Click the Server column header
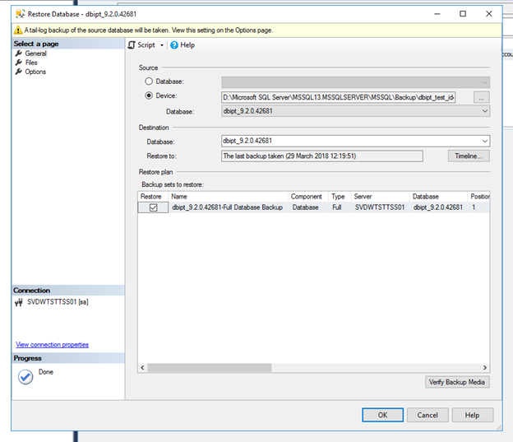Image resolution: width=513 pixels, height=442 pixels. point(380,197)
